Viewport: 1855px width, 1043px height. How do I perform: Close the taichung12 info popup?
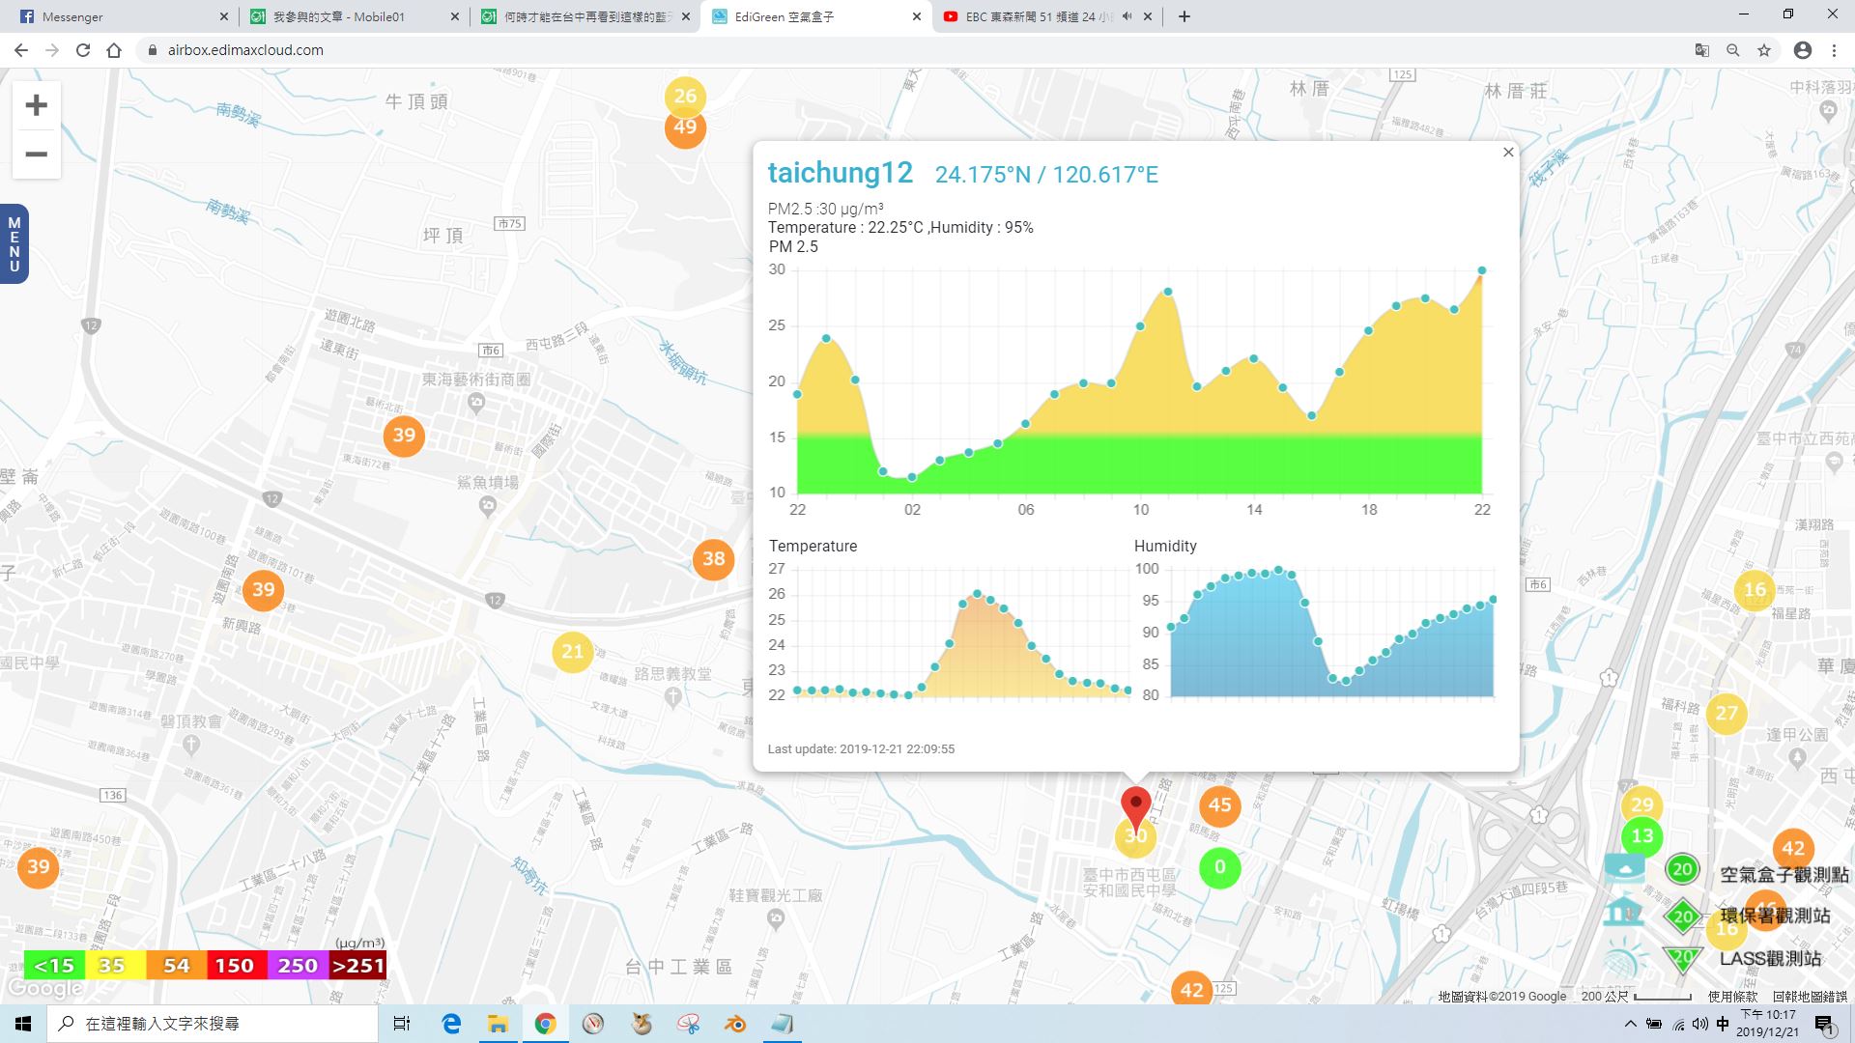[1508, 153]
